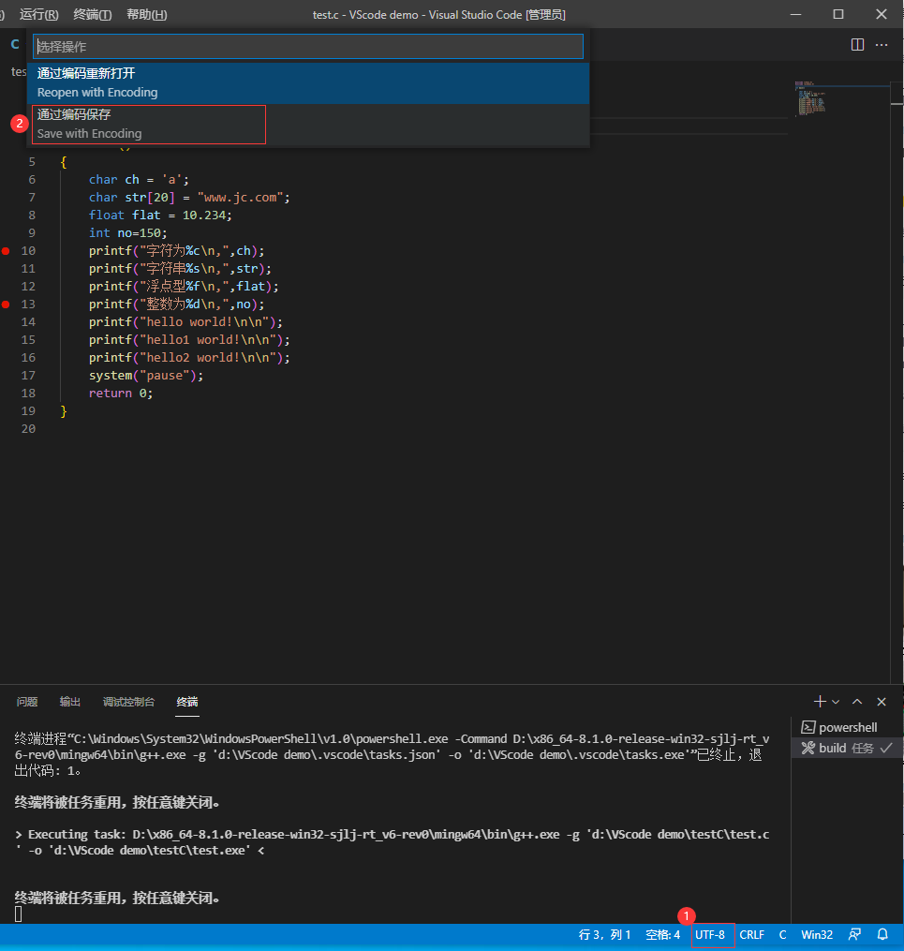This screenshot has height=951, width=904.
Task: Click the text int no=150;
Action: 128,233
